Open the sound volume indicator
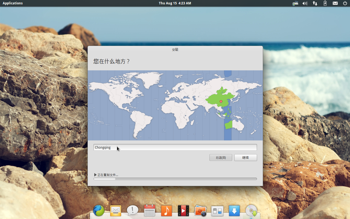This screenshot has height=219, width=350. pos(305,3)
